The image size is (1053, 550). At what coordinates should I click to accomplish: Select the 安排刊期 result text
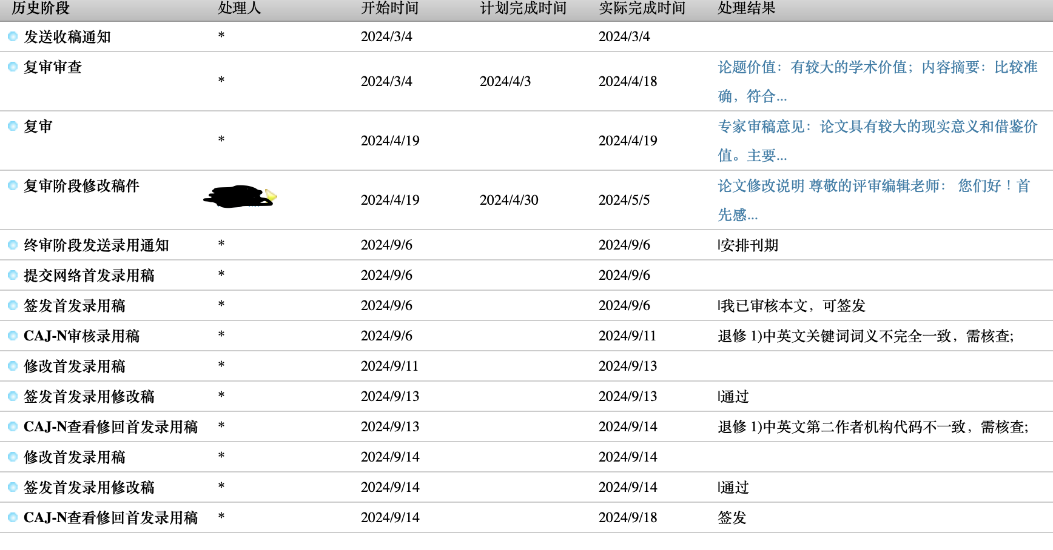pyautogui.click(x=749, y=245)
